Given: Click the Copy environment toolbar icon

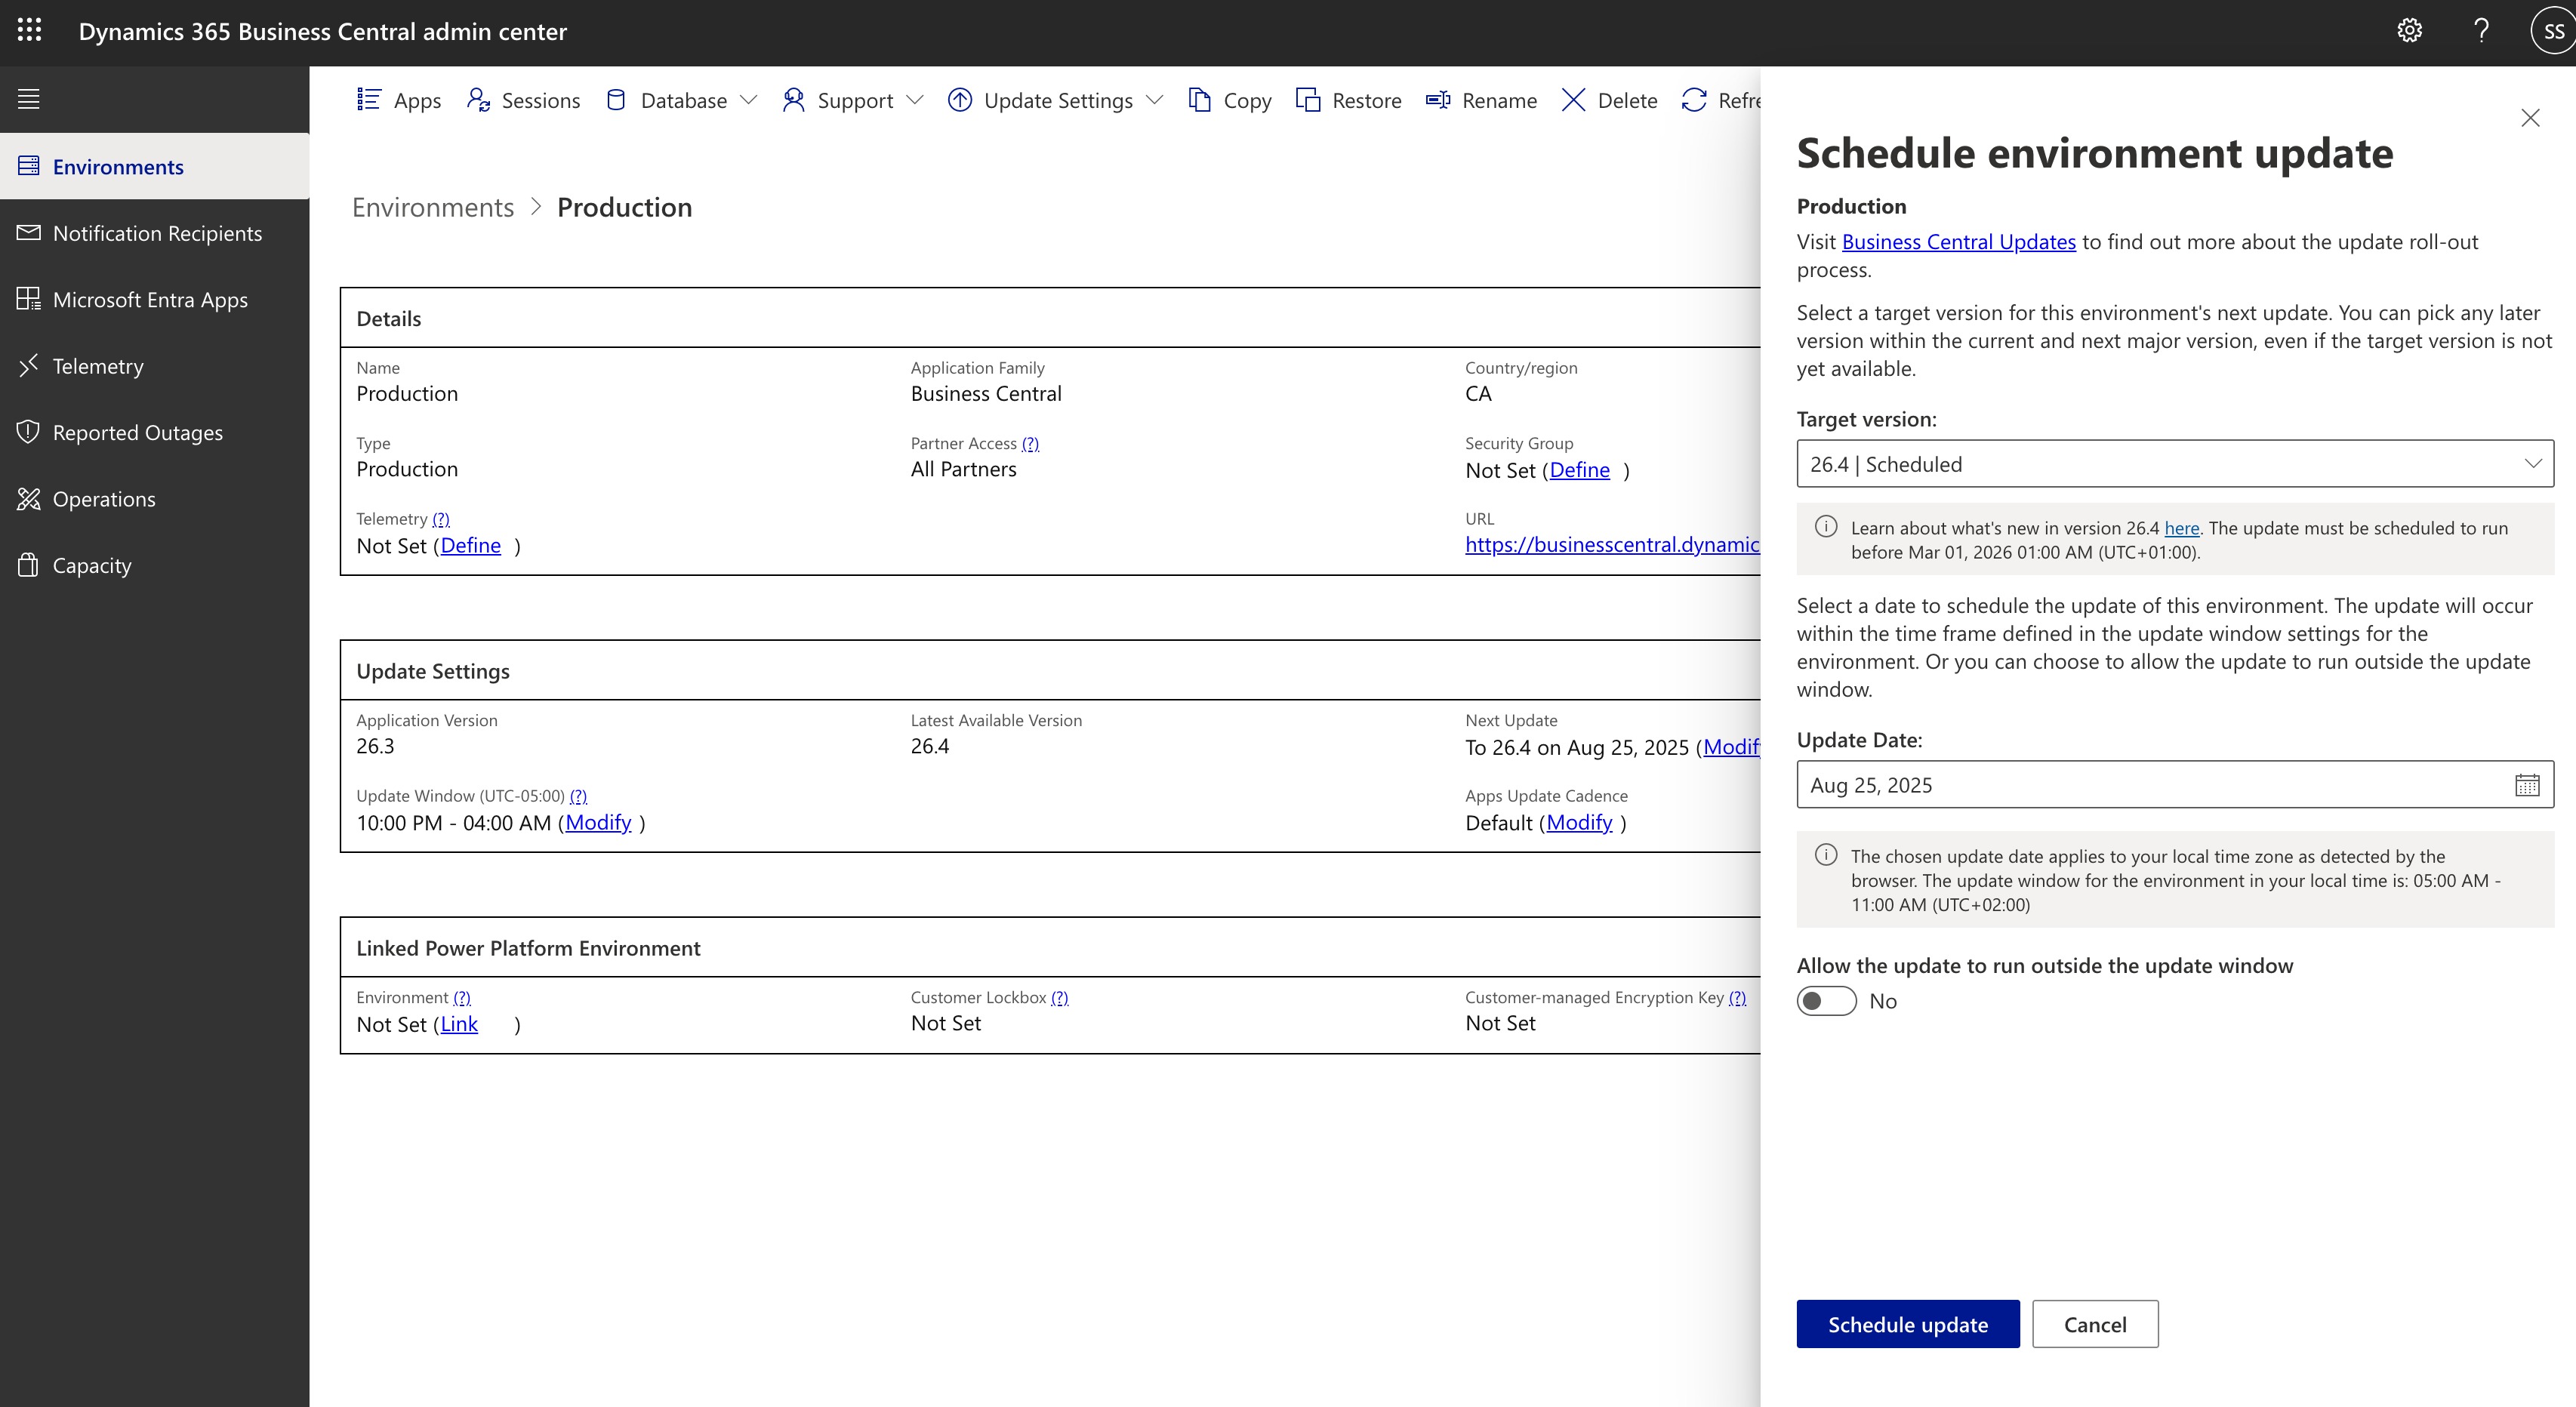Looking at the screenshot, I should point(1199,100).
